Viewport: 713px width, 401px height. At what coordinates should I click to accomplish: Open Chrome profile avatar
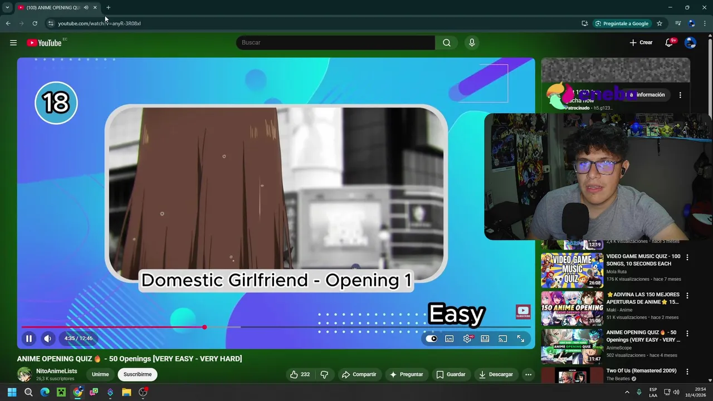(x=691, y=23)
